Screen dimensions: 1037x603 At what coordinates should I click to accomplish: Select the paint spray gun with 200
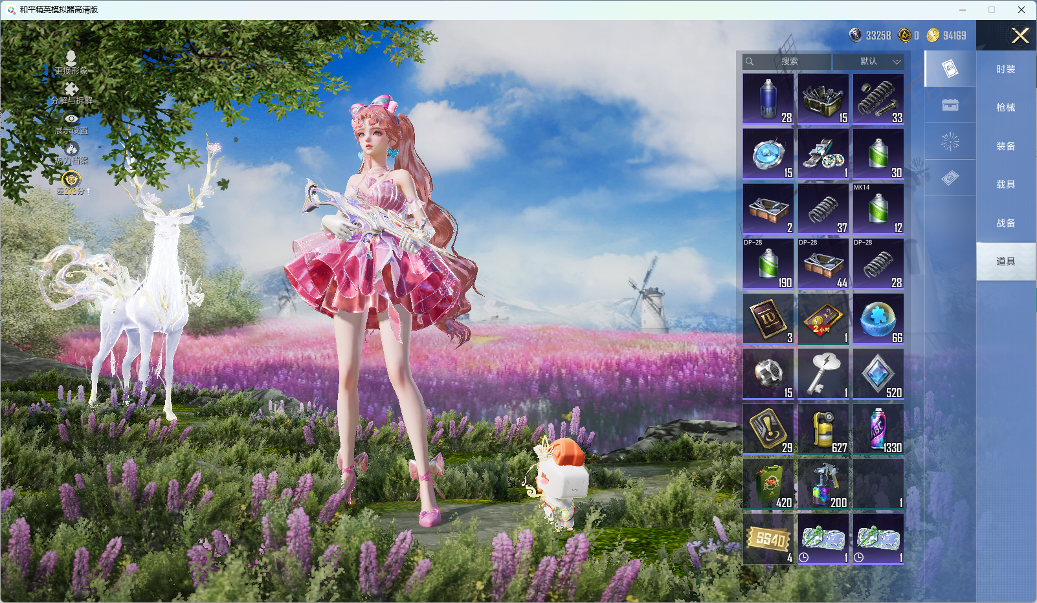(823, 484)
